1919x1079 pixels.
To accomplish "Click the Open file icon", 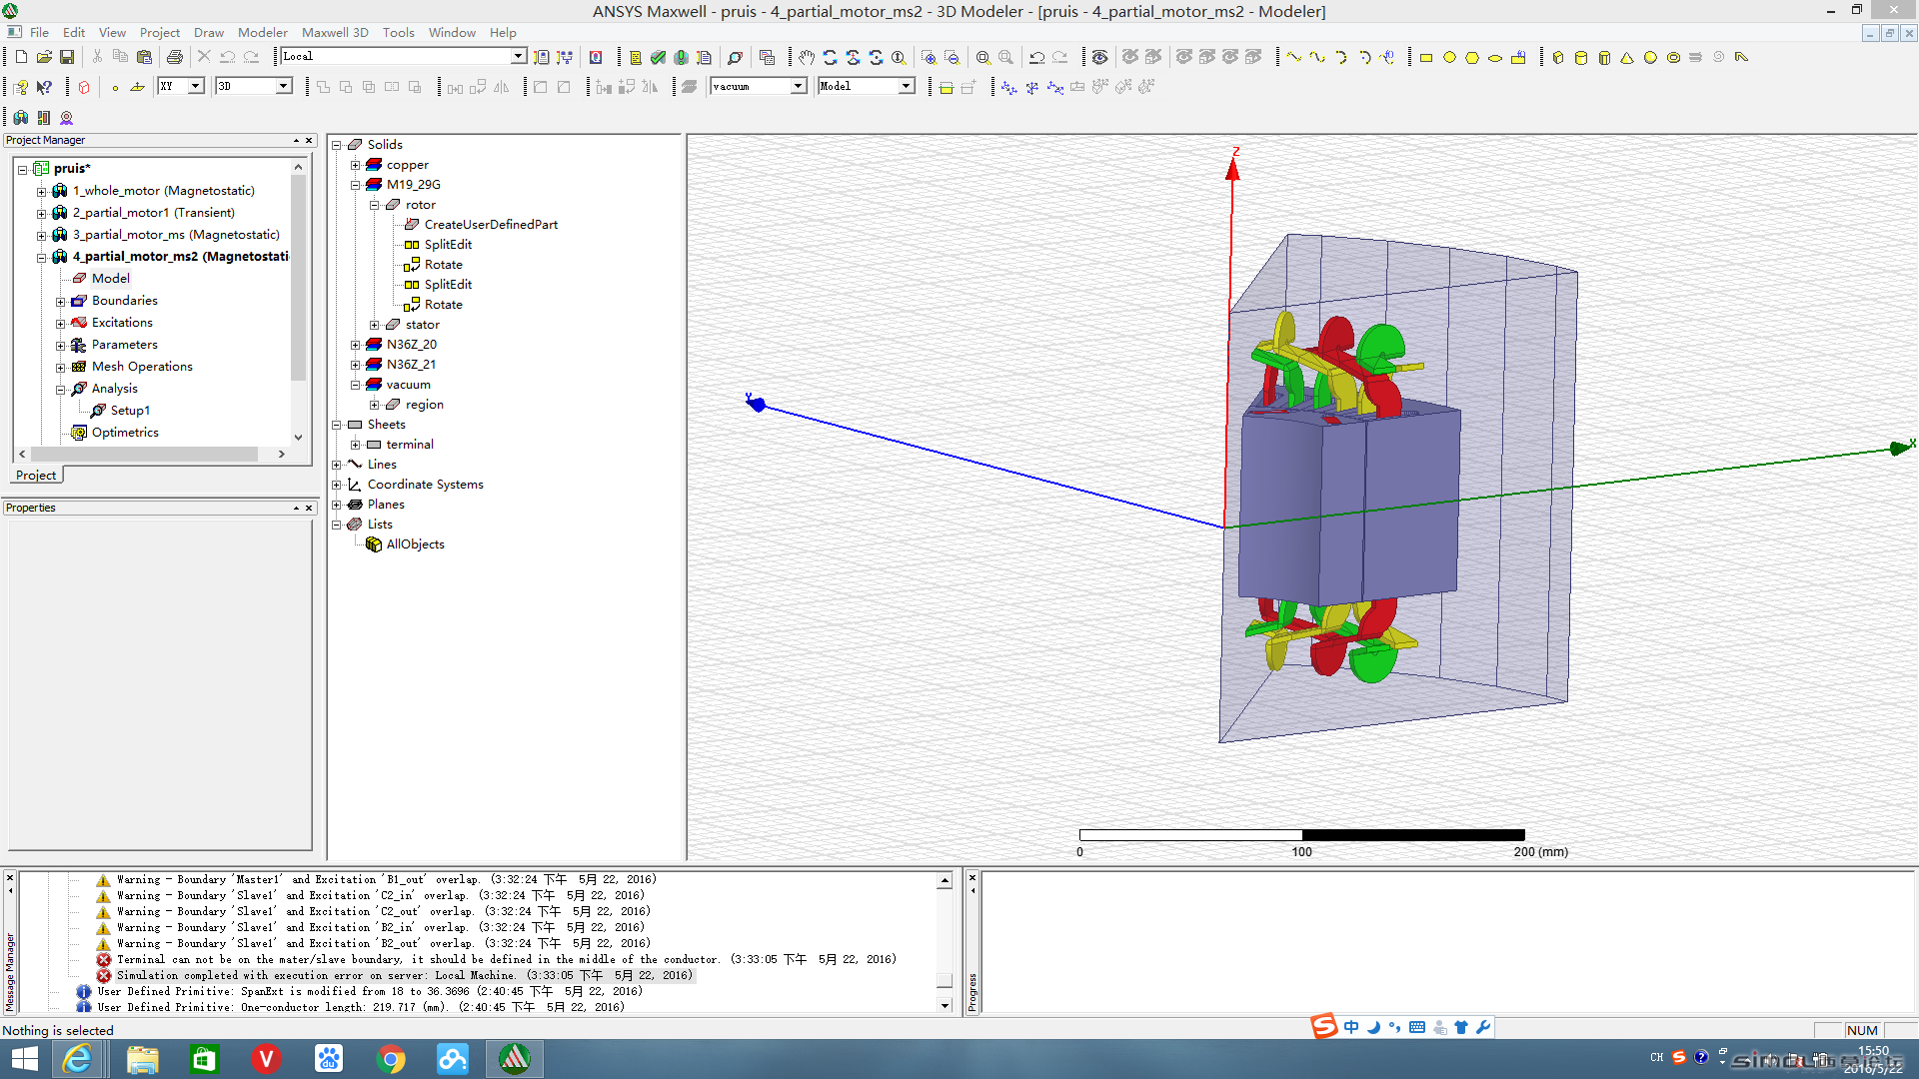I will (x=44, y=57).
